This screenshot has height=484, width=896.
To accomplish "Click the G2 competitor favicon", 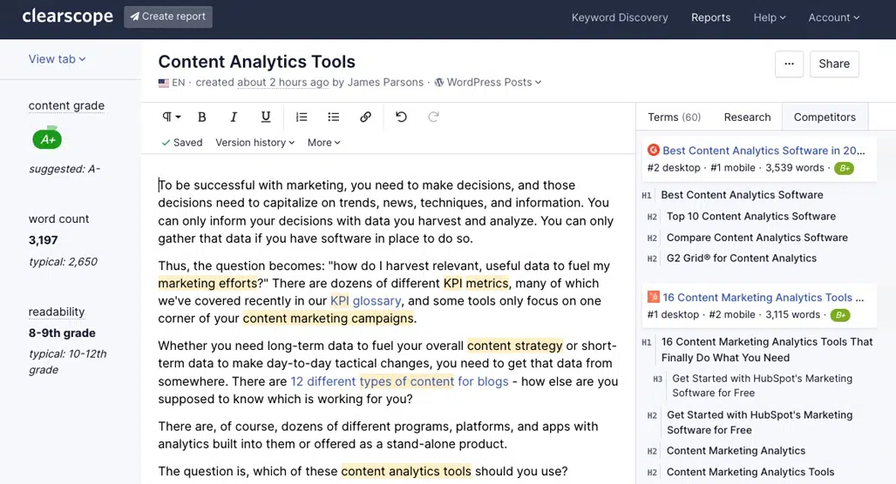I will click(653, 150).
